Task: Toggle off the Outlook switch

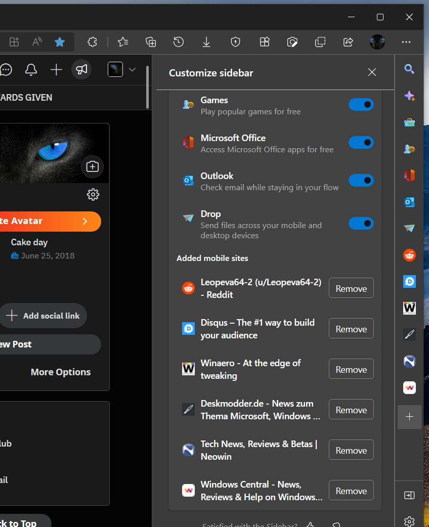Action: (361, 181)
